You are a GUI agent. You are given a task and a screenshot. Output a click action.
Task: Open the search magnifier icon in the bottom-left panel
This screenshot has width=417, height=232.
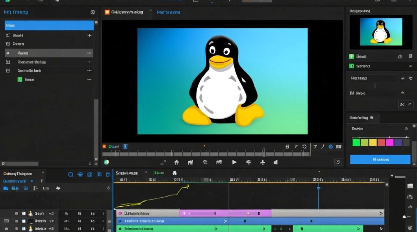point(71,175)
